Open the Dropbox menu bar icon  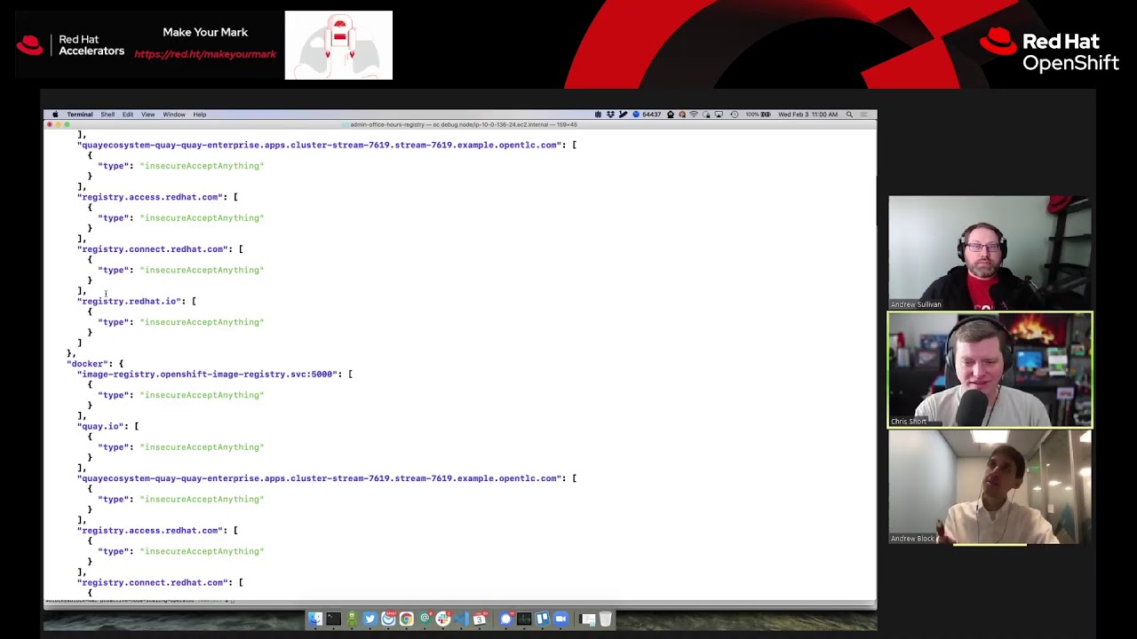point(610,114)
